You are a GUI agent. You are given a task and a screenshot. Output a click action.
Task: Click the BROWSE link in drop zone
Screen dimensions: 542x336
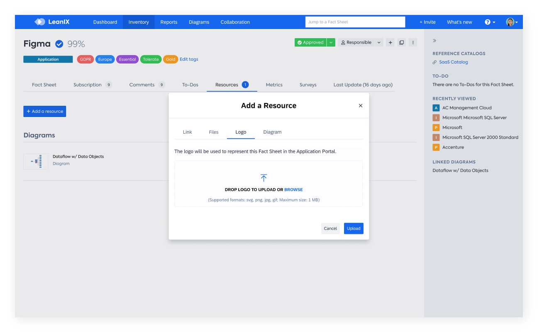click(x=293, y=190)
